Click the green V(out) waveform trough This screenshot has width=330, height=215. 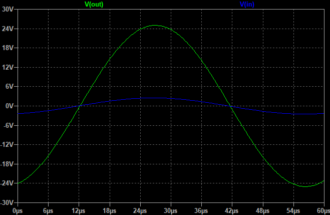click(x=305, y=186)
